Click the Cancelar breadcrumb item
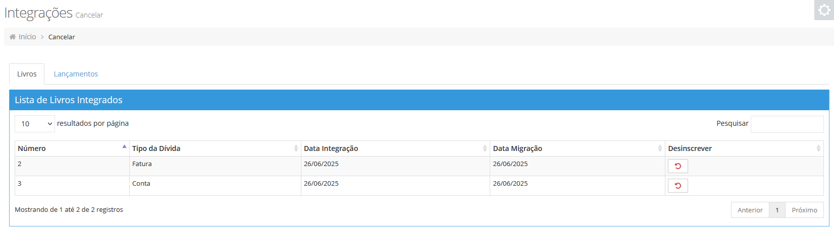 click(x=62, y=37)
